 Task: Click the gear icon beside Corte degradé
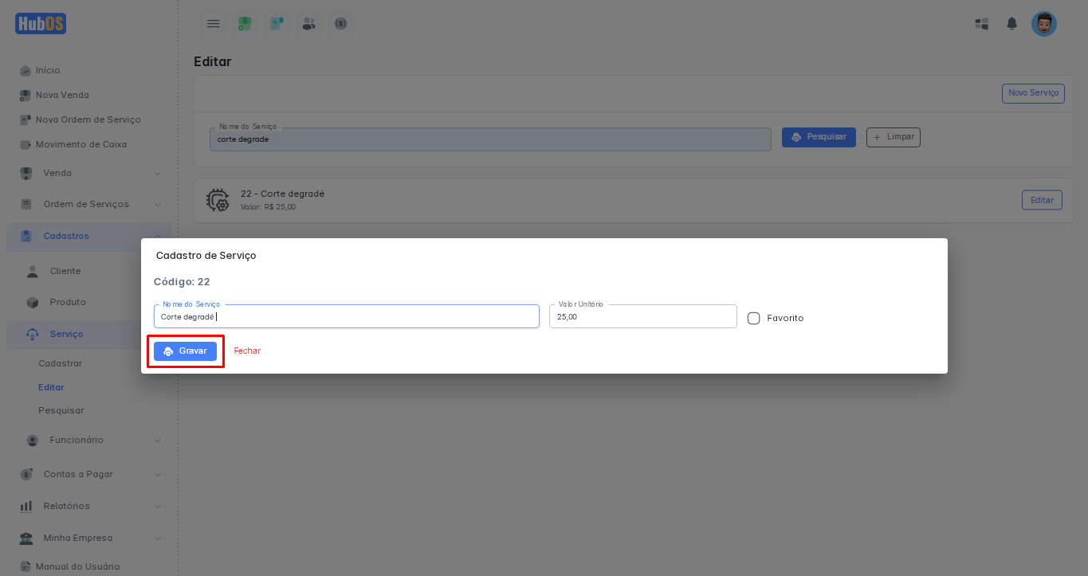[217, 200]
